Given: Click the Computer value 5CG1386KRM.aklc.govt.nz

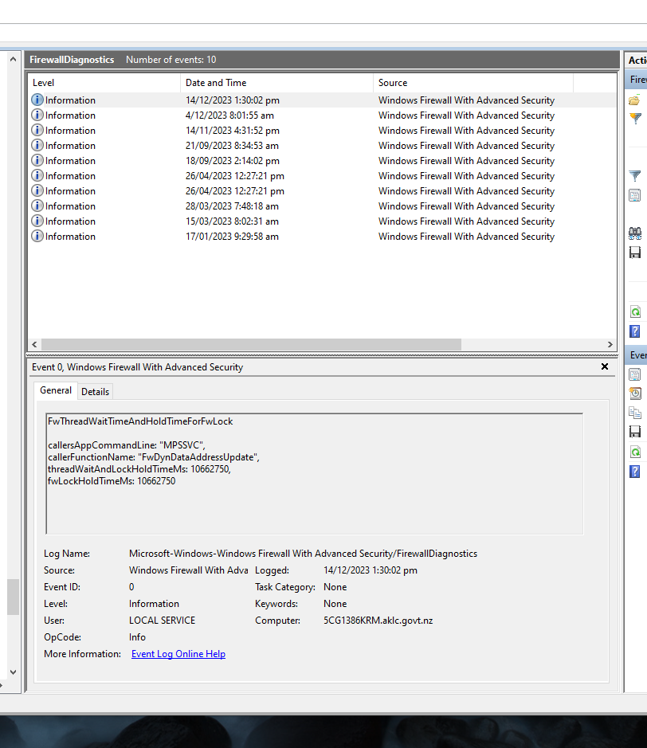Looking at the screenshot, I should 378,621.
